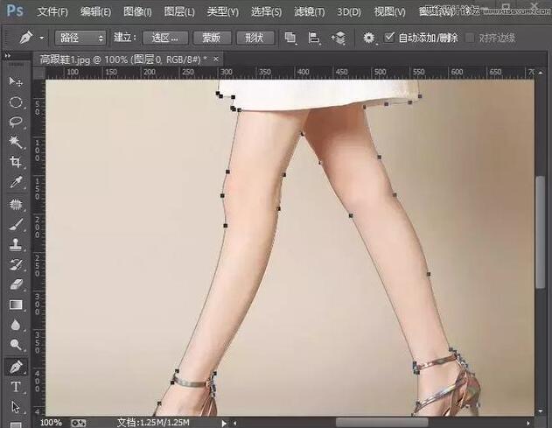552x428 pixels.
Task: Select the History Brush tool
Action: point(16,264)
